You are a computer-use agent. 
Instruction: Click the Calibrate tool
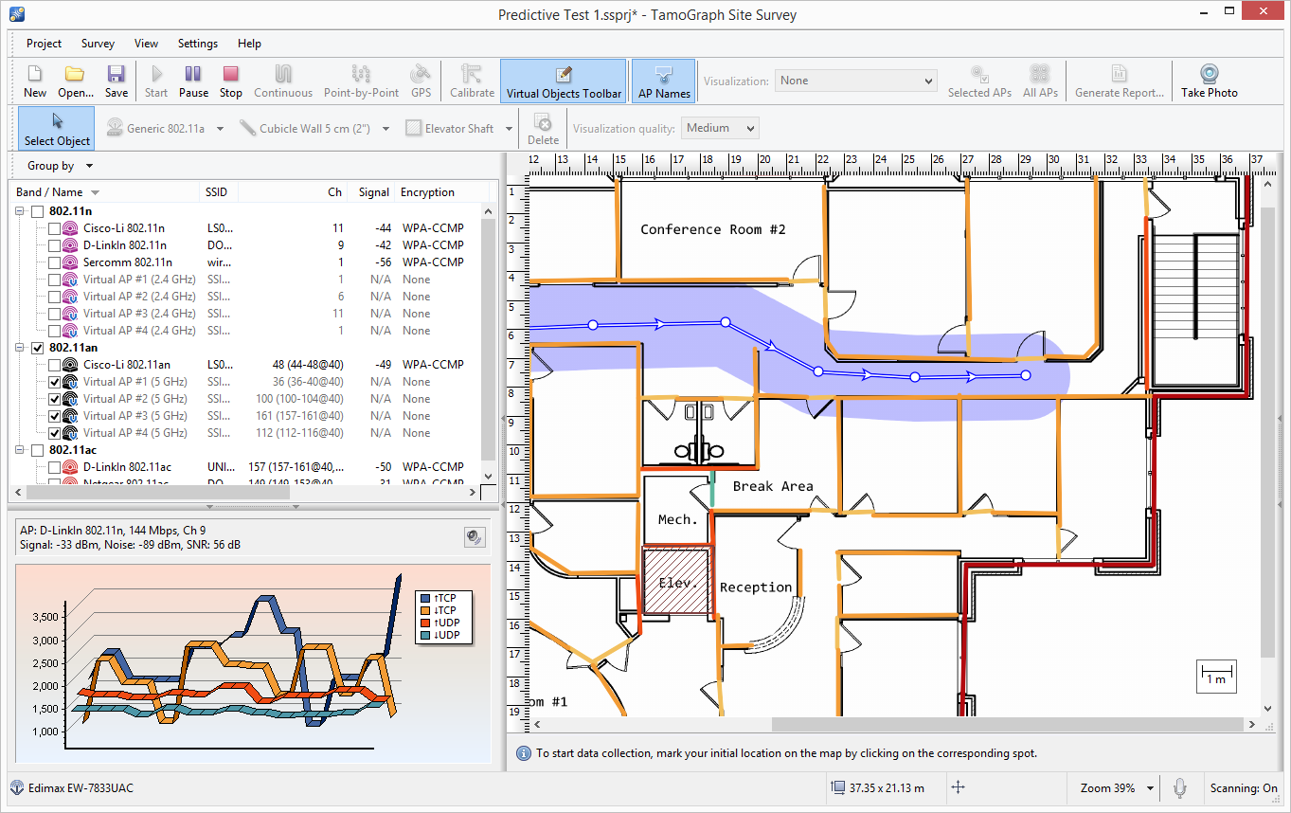pyautogui.click(x=472, y=81)
